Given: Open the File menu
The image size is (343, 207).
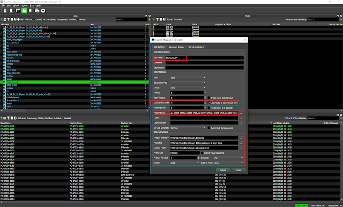Looking at the screenshot, I should [3, 6].
